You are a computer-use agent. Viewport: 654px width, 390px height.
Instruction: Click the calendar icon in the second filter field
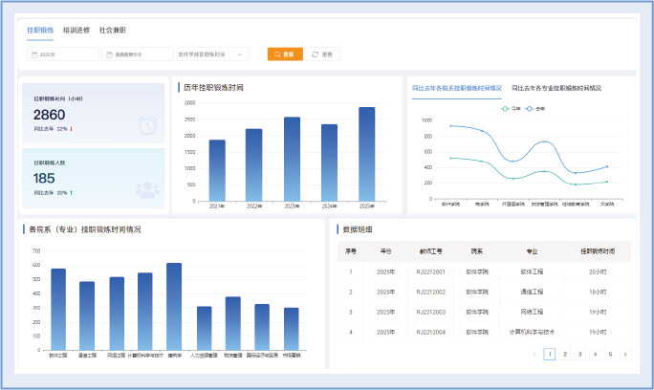pos(109,54)
